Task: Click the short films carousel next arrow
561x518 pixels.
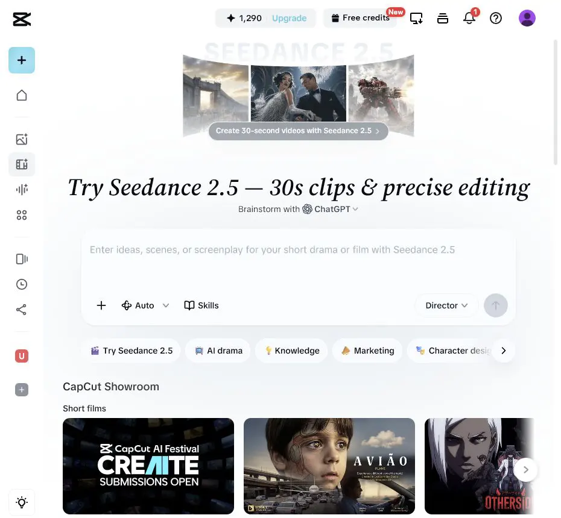Action: pos(525,469)
